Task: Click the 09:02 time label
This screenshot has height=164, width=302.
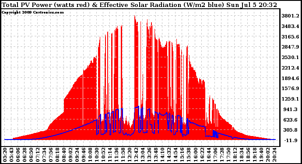Action: (x=70, y=155)
